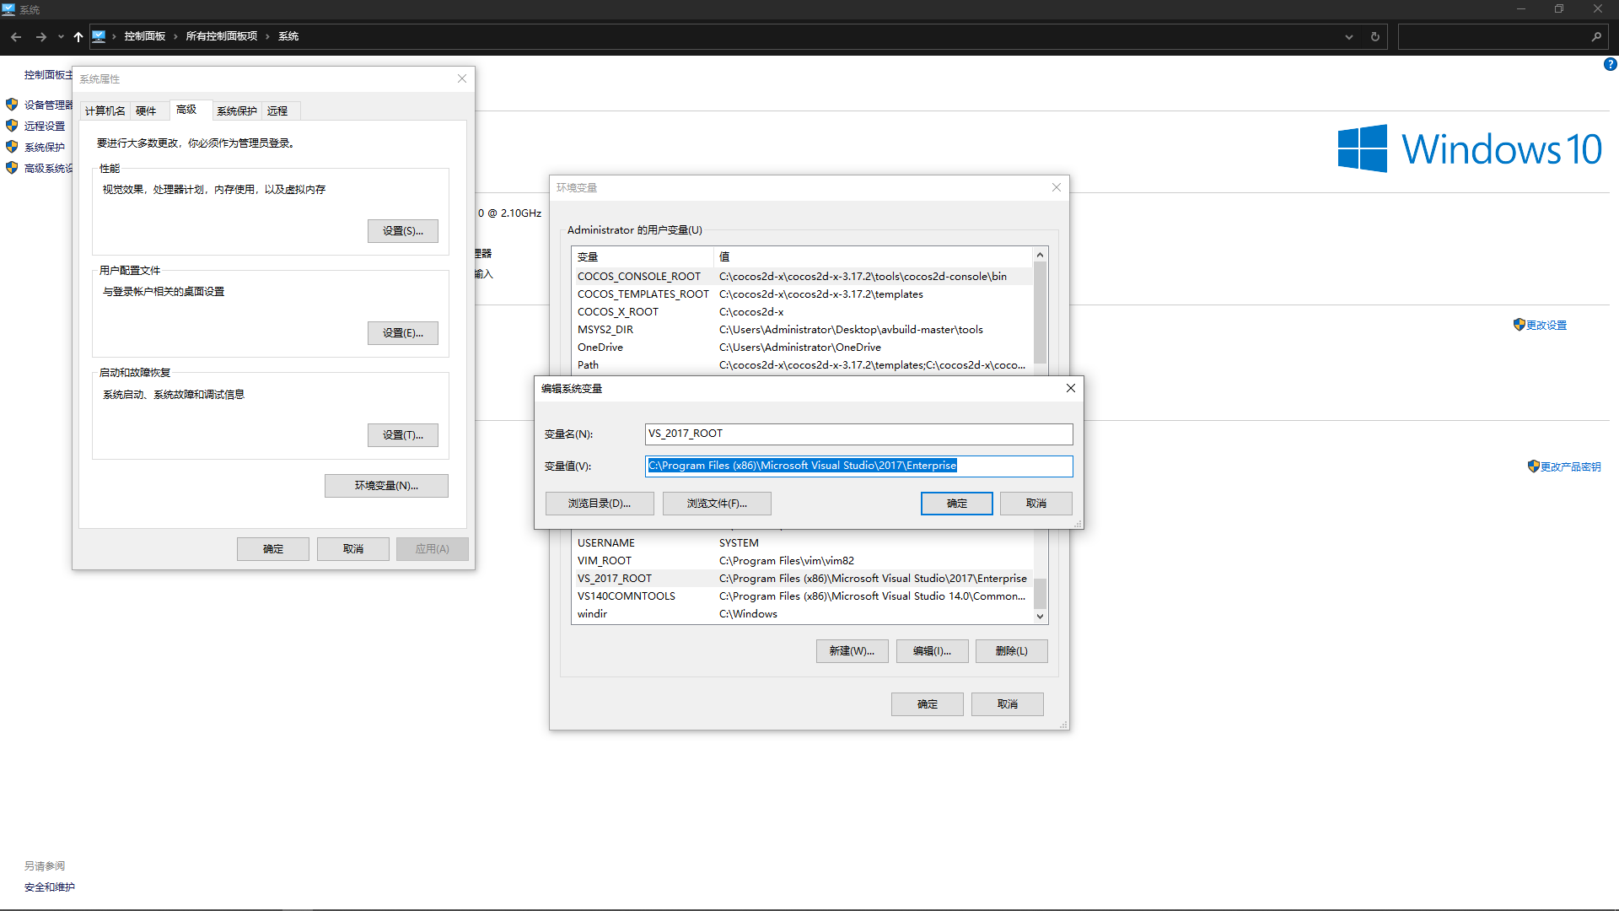
Task: Click the search magnifier icon
Action: (x=1595, y=36)
